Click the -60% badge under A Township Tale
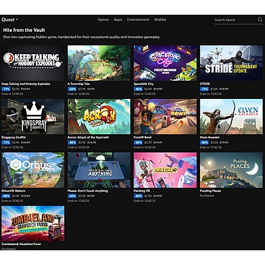This screenshot has height=265, width=265. (x=72, y=89)
